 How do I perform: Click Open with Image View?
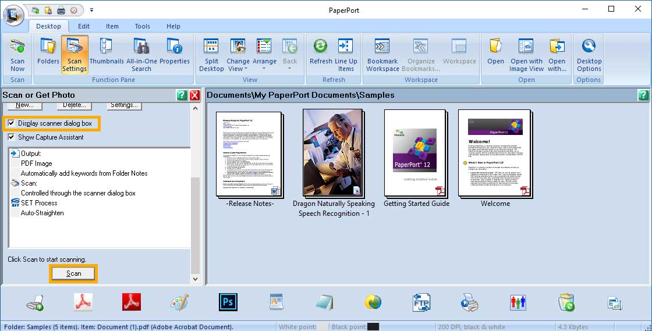point(526,55)
